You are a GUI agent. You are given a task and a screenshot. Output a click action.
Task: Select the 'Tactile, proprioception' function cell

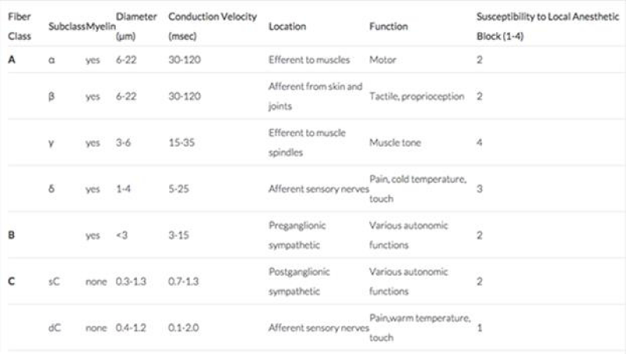pyautogui.click(x=417, y=96)
